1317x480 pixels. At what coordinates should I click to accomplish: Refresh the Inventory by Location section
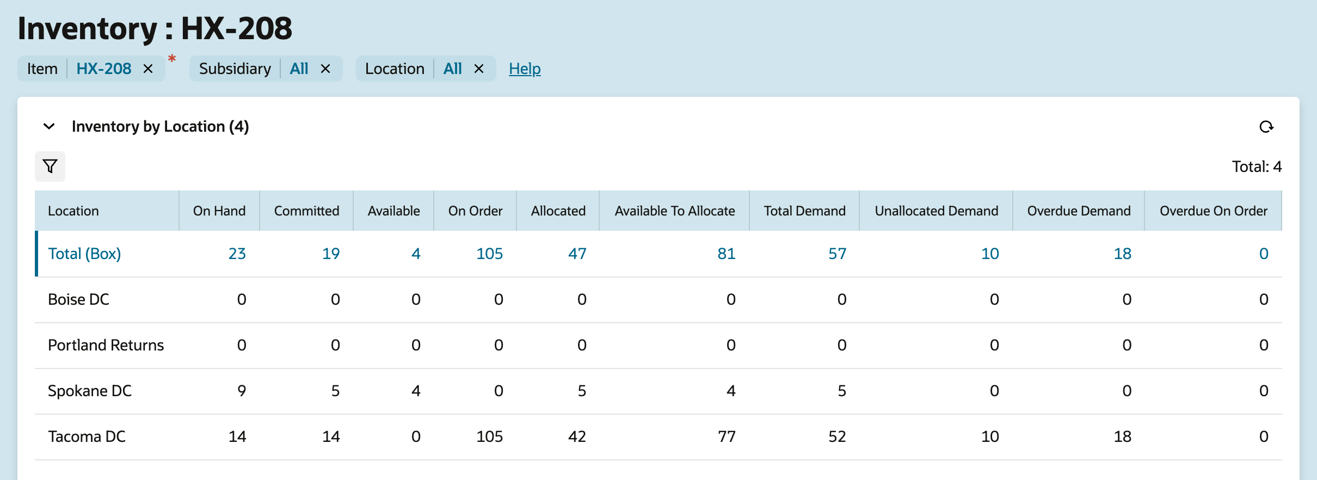pos(1266,127)
